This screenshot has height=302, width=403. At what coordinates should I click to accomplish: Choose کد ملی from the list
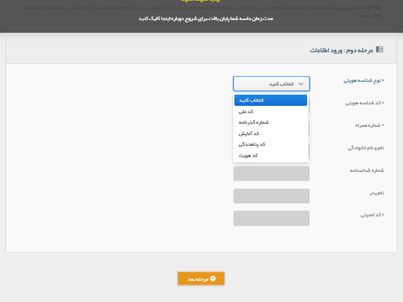click(271, 111)
